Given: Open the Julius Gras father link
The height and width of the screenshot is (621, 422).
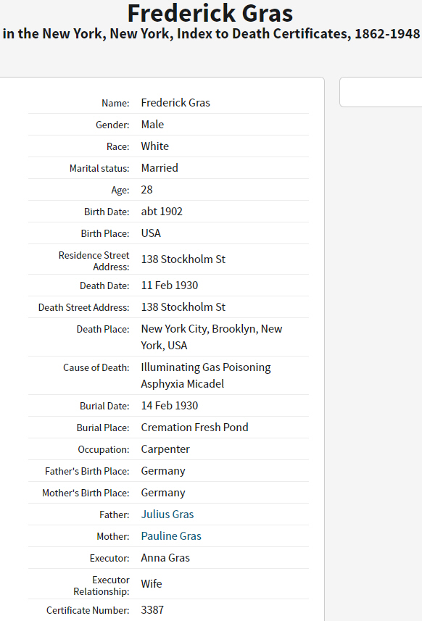Looking at the screenshot, I should pyautogui.click(x=167, y=514).
